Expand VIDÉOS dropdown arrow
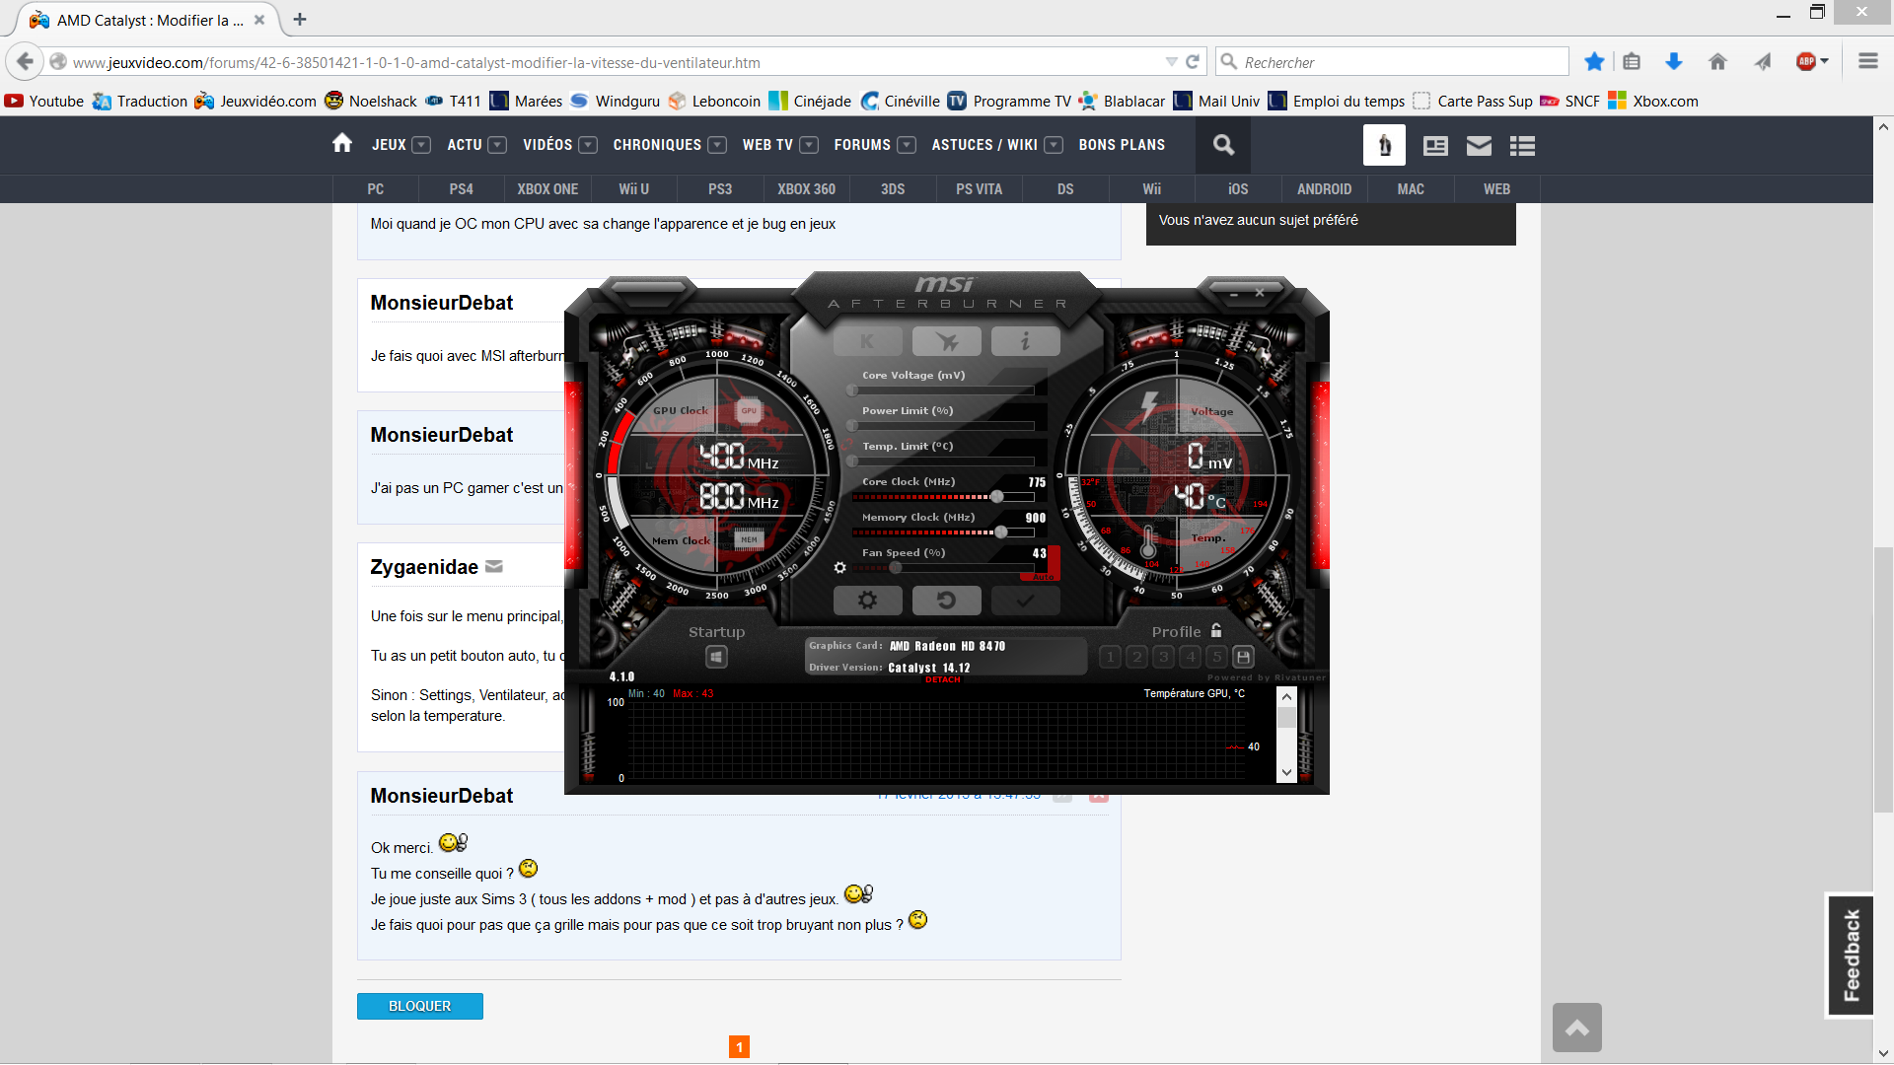This screenshot has width=1894, height=1065. (x=588, y=145)
